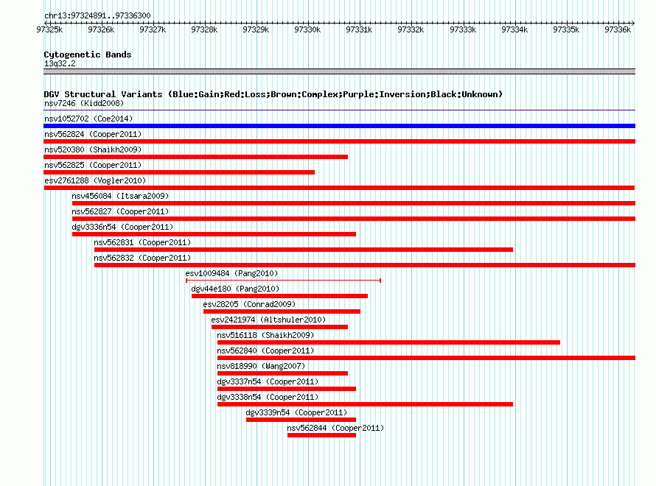Viewport: 656px width, 486px height.
Task: Click the gray 13q32.2 cytogenetic band bar
Action: click(x=339, y=72)
